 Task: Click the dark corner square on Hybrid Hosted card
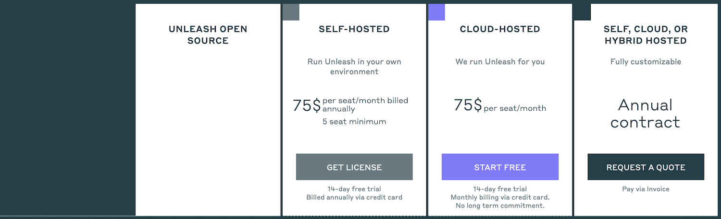click(582, 12)
